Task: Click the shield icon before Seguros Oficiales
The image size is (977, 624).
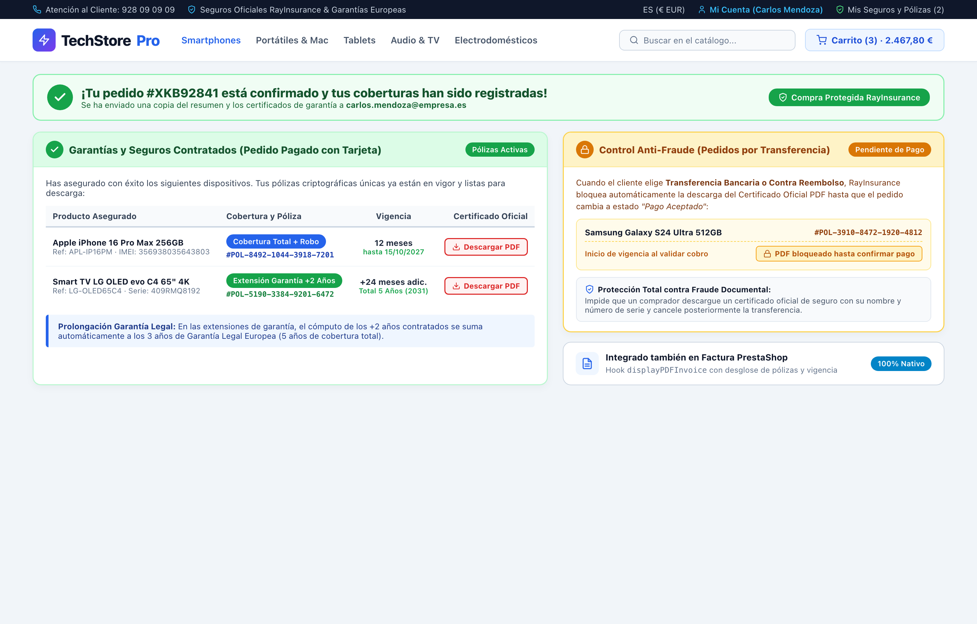Action: [x=192, y=9]
